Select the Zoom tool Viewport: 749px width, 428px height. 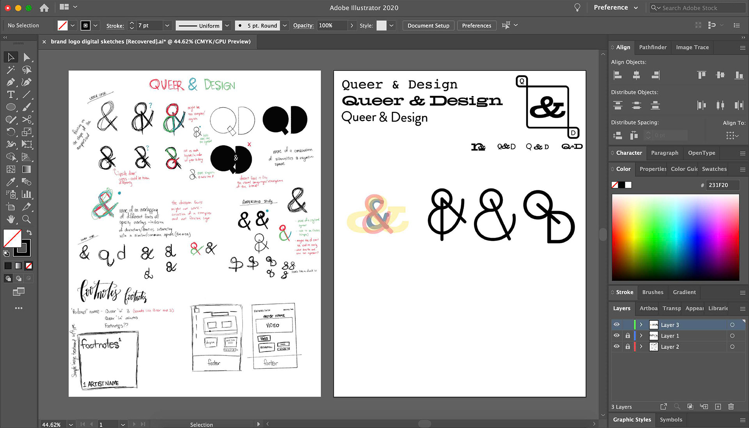(x=27, y=219)
